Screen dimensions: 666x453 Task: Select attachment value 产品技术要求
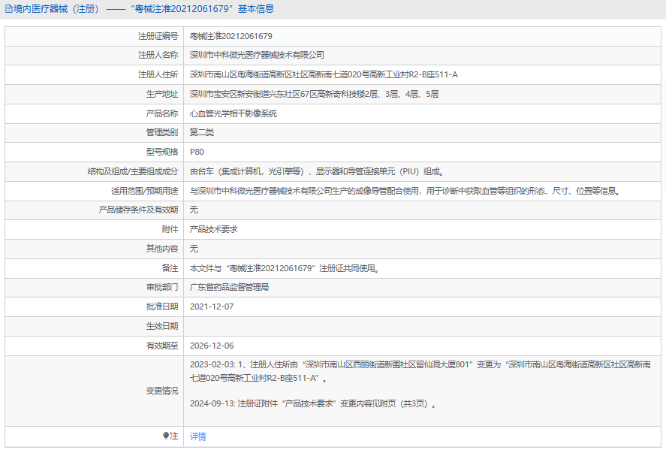[214, 229]
